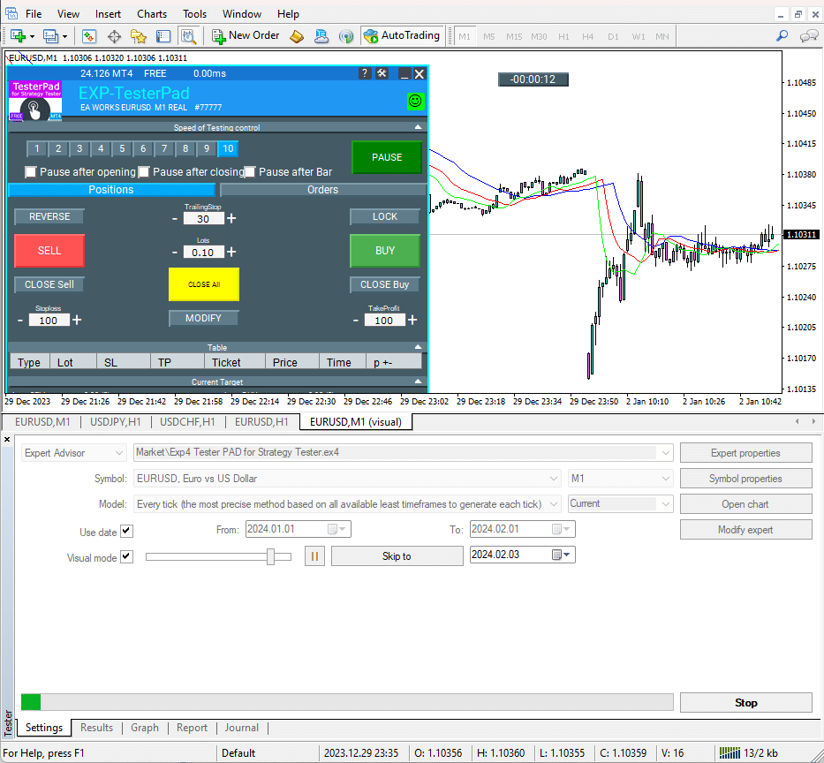Uncheck the Visual mode checkbox

126,557
